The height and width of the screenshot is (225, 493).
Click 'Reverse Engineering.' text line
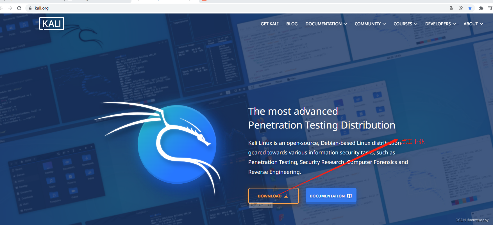tap(274, 172)
